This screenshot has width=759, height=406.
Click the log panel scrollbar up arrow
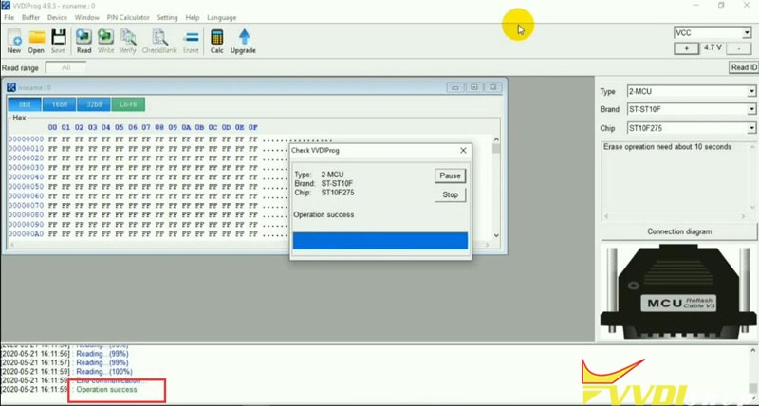(x=753, y=350)
